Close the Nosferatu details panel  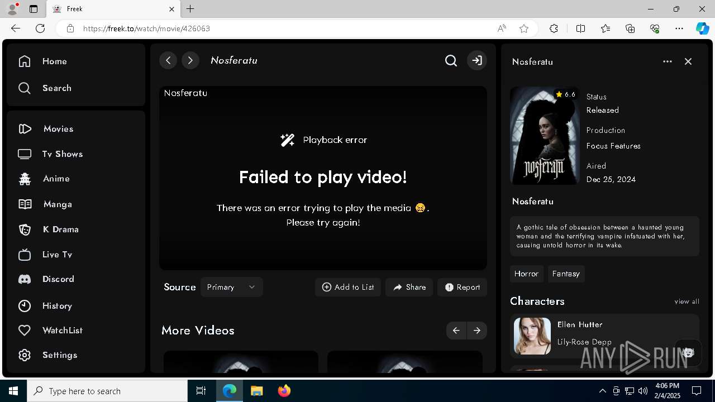688,61
